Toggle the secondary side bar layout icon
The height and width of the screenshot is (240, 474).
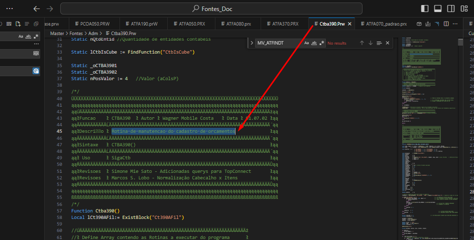click(451, 9)
